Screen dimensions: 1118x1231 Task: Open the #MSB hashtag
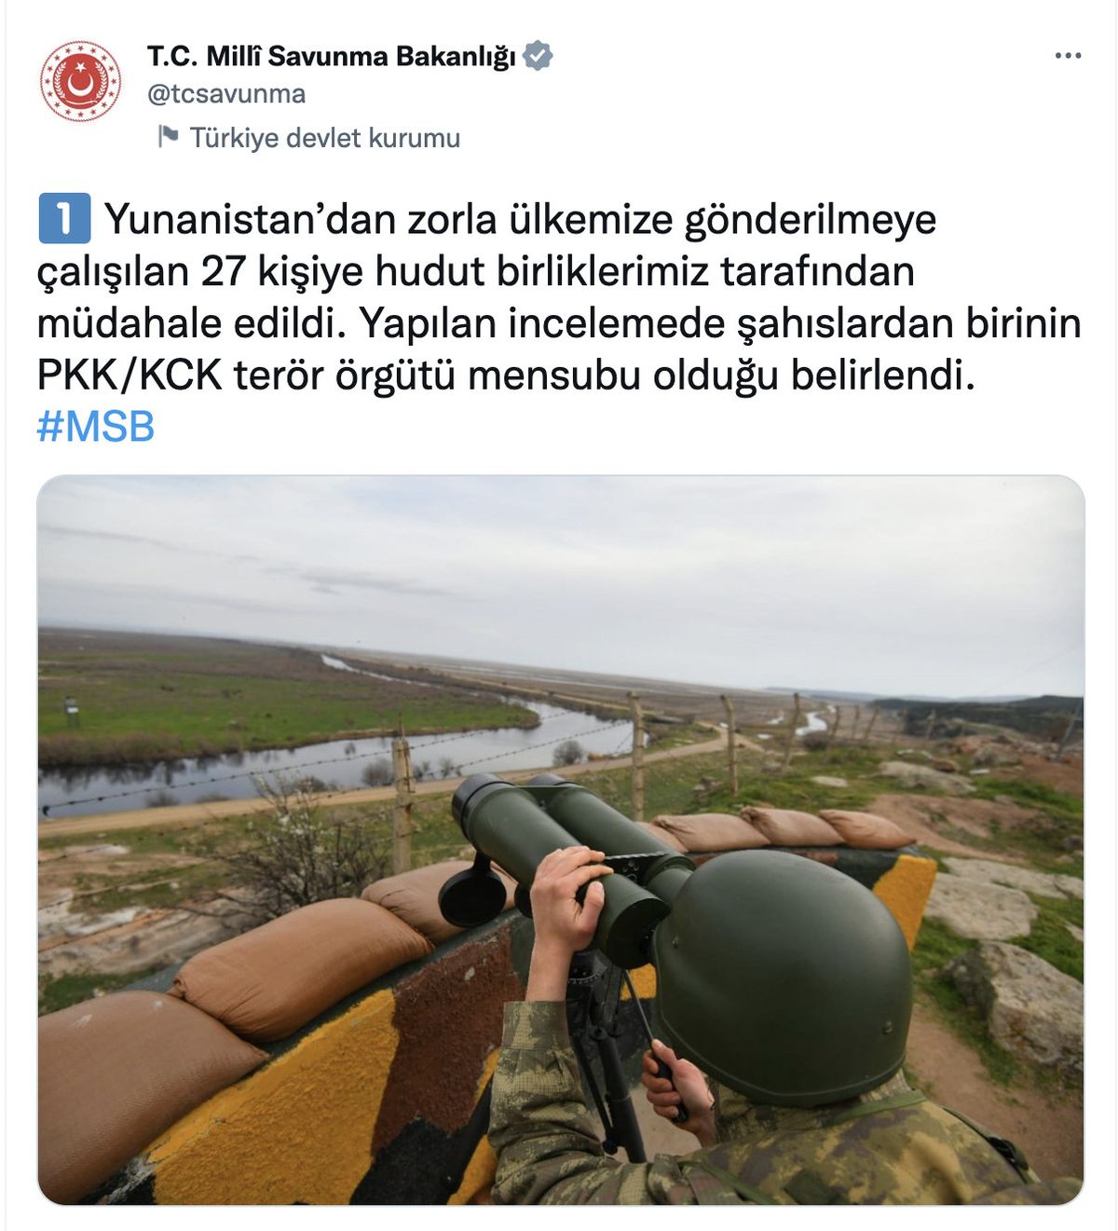(95, 427)
